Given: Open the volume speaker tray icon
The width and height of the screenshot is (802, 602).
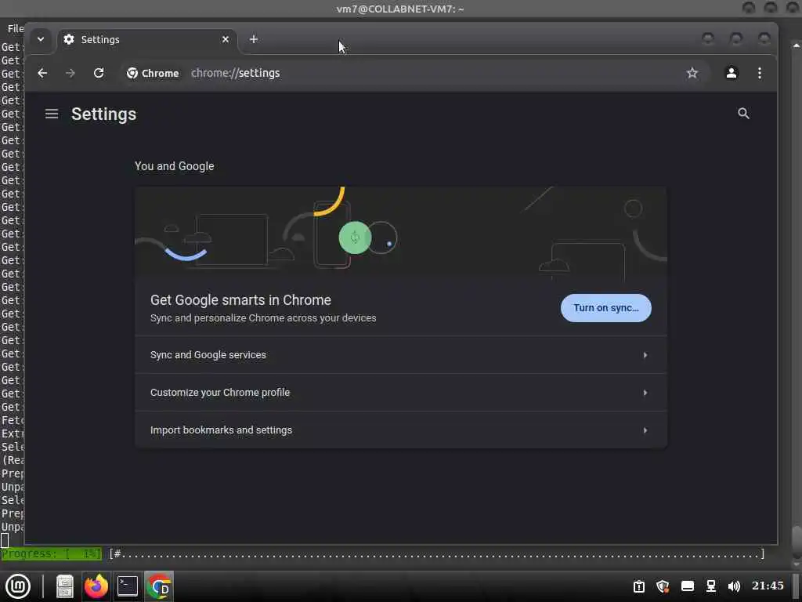Looking at the screenshot, I should pos(734,586).
